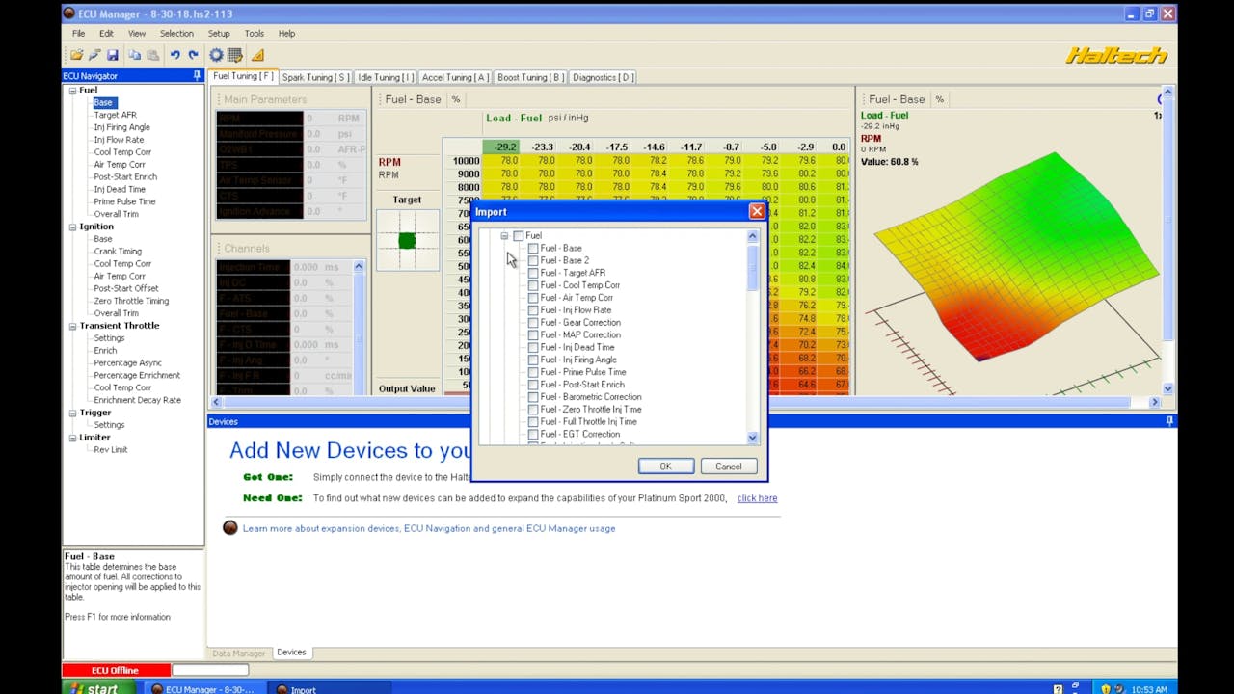Collapse the Fuel node in Import tree

(504, 236)
